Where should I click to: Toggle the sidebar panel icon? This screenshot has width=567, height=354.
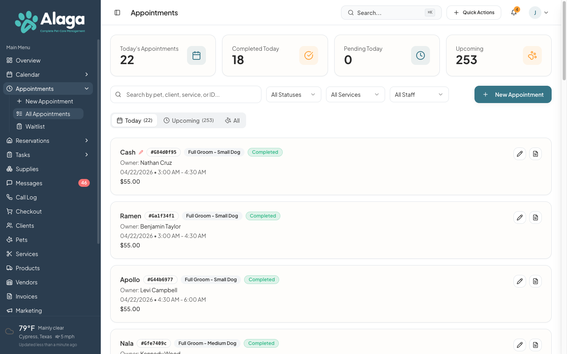(117, 13)
